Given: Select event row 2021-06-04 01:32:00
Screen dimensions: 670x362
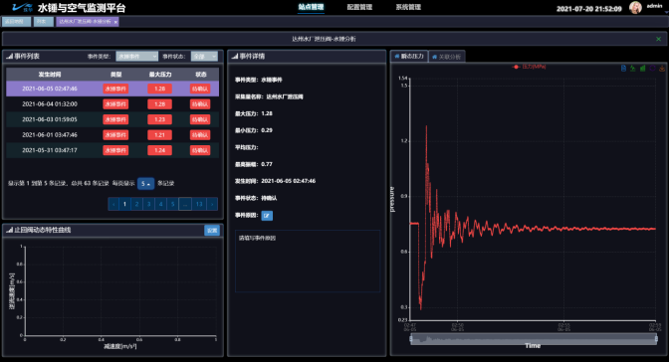Looking at the screenshot, I should tap(112, 104).
